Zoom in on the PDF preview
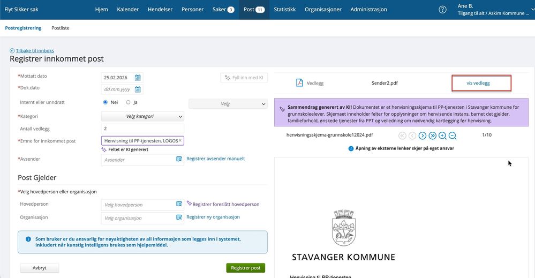This screenshot has width=535, height=278. [x=442, y=136]
